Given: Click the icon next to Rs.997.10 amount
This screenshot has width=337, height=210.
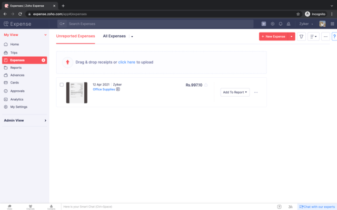Looking at the screenshot, I should (x=206, y=85).
